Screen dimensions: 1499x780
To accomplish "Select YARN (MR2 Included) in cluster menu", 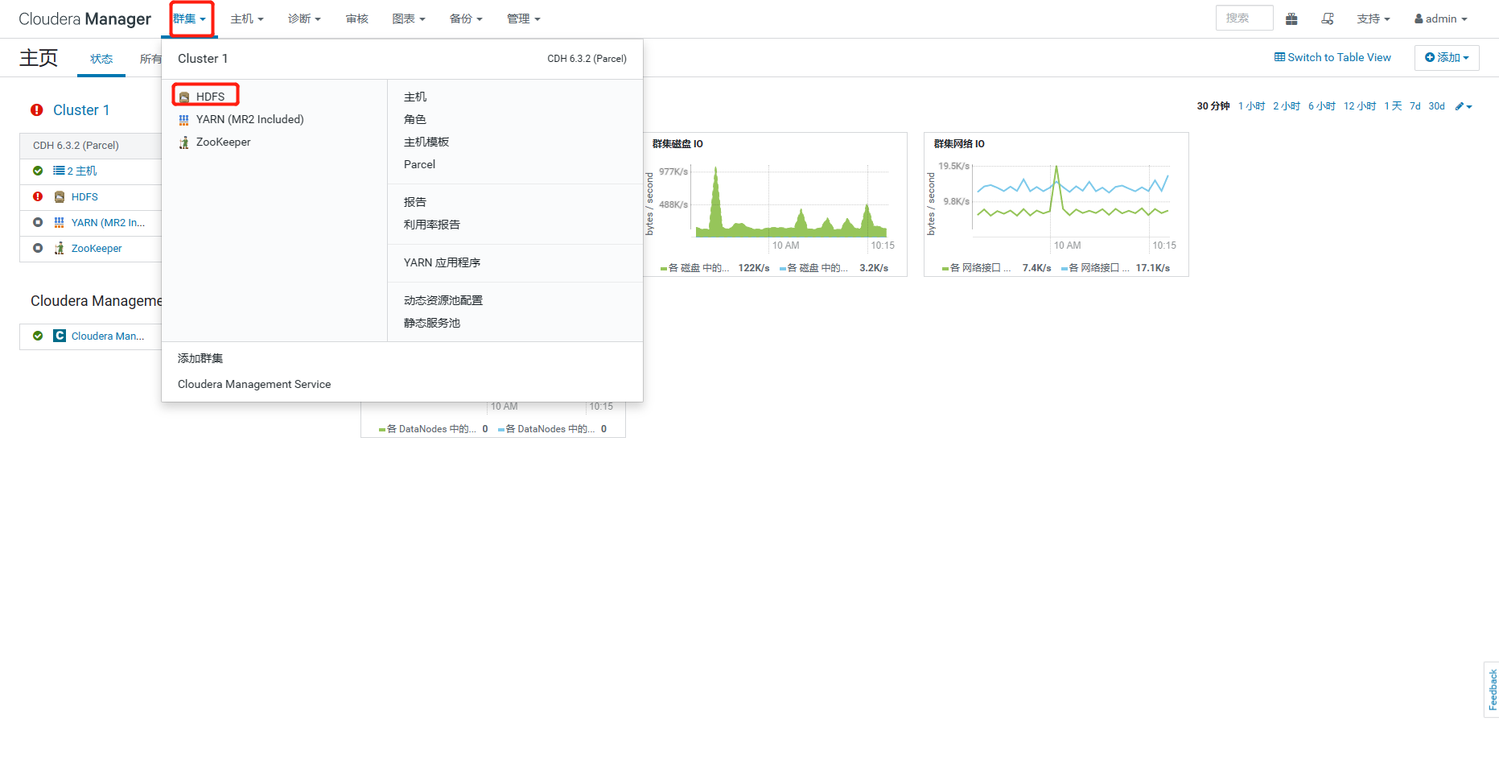I will [x=250, y=120].
